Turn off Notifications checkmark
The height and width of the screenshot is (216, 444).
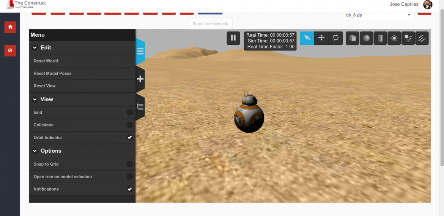[130, 189]
